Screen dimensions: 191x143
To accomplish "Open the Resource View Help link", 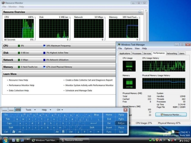I will point(19,80).
